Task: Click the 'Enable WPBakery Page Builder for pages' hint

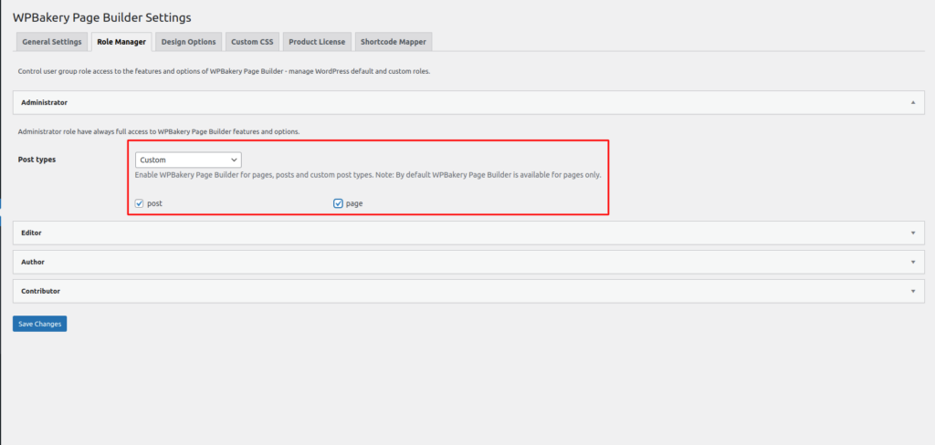Action: [x=368, y=176]
